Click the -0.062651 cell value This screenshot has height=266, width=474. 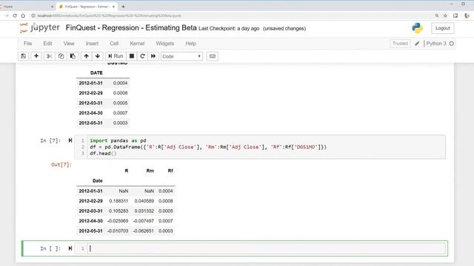(x=143, y=231)
